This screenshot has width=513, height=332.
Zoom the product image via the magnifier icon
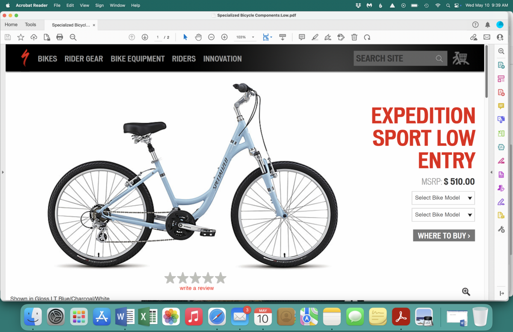(x=466, y=291)
